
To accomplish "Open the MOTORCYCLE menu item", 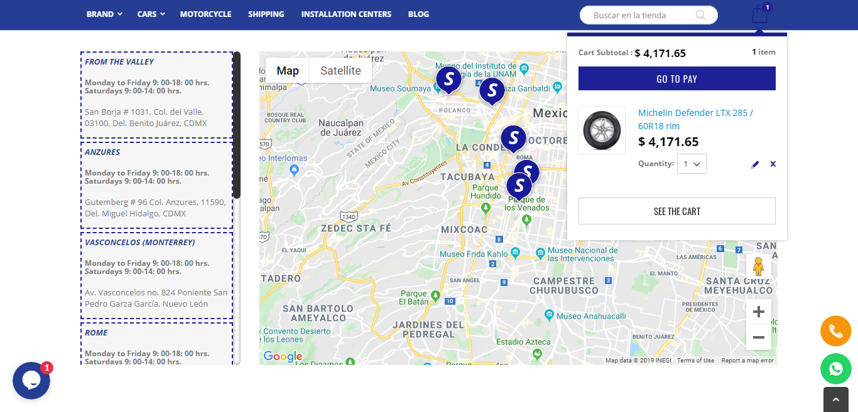I will pyautogui.click(x=205, y=14).
